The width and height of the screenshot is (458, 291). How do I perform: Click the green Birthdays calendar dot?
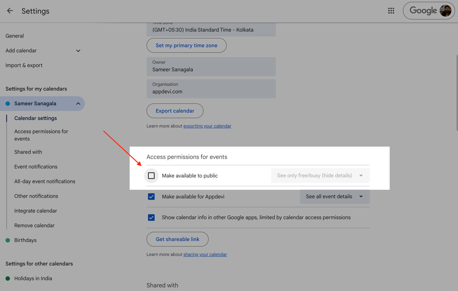tap(8, 240)
